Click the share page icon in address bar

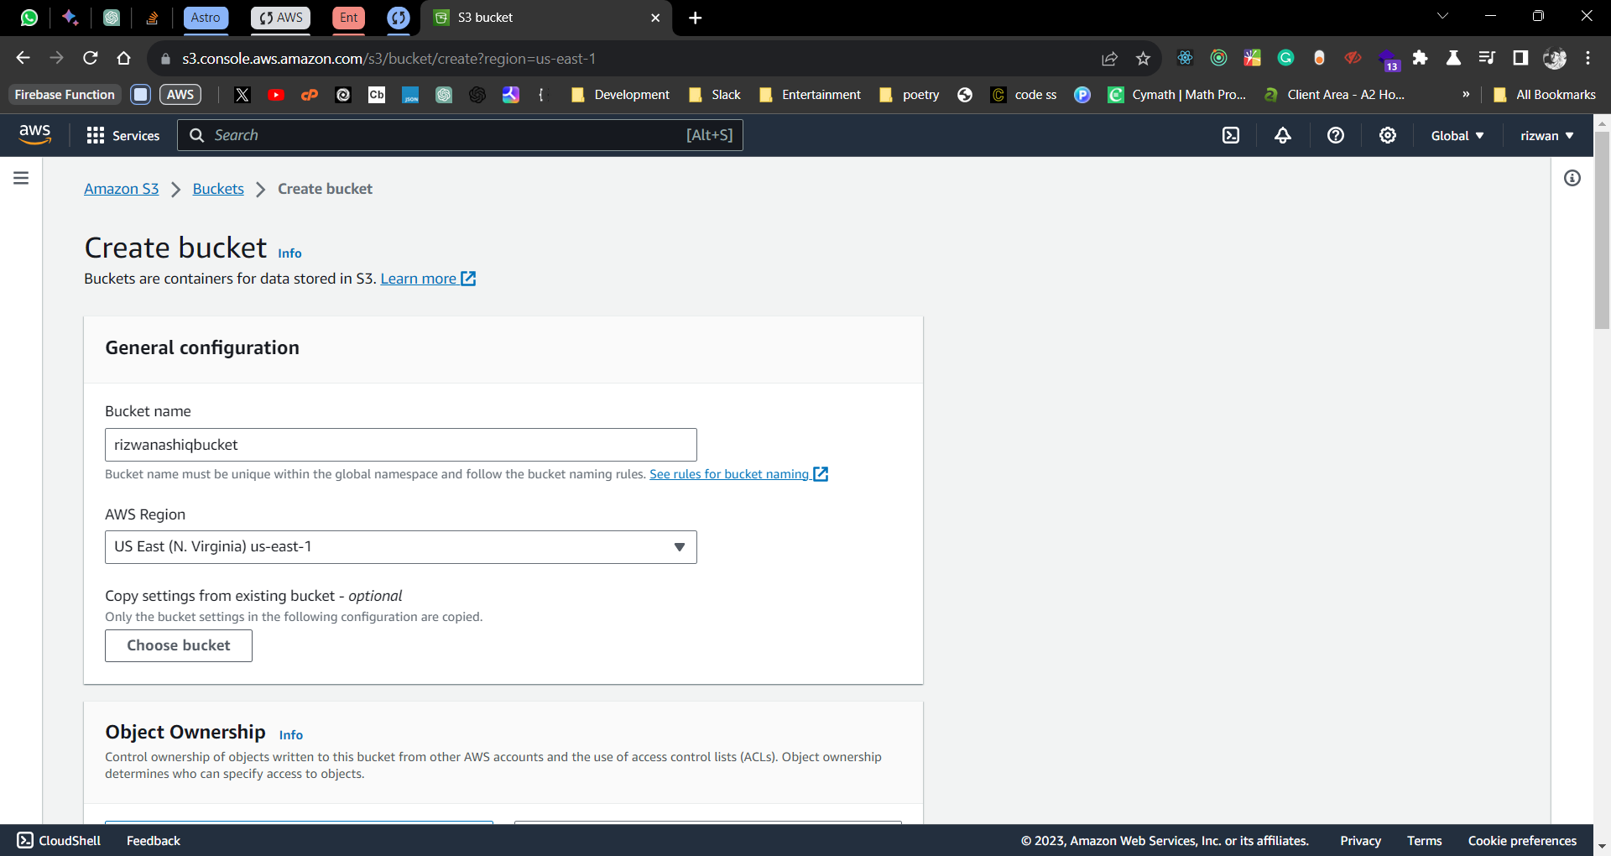(1109, 59)
